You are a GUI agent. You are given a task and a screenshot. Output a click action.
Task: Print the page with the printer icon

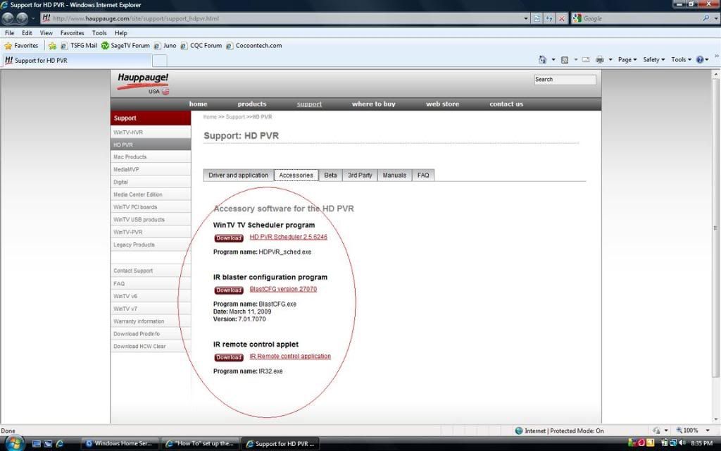click(600, 60)
